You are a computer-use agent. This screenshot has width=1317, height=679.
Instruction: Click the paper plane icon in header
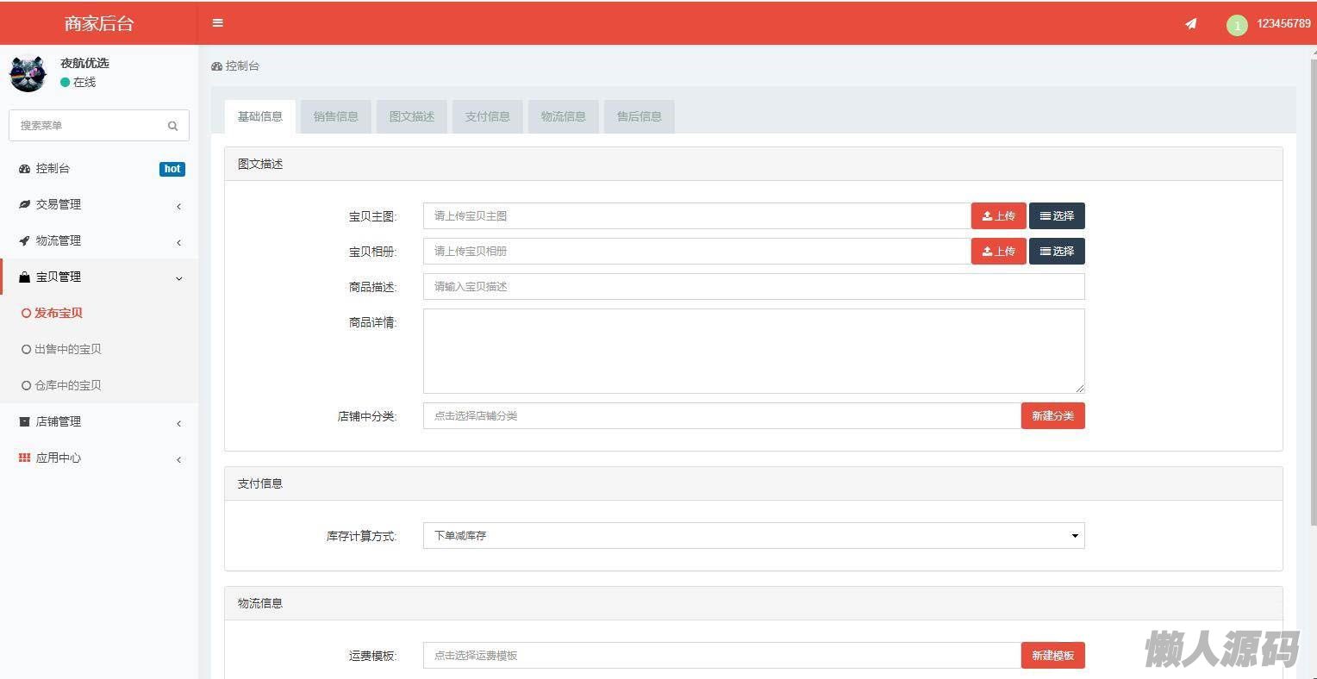(x=1190, y=24)
